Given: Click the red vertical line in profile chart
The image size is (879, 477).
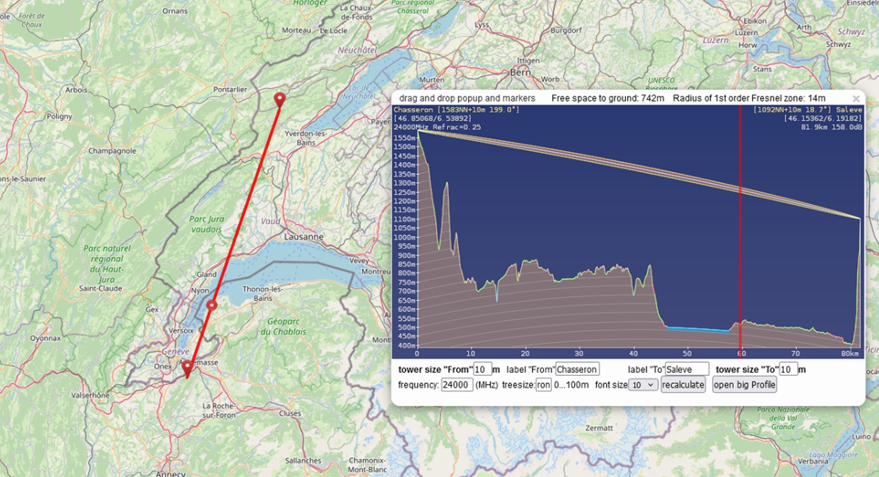Looking at the screenshot, I should [x=740, y=241].
